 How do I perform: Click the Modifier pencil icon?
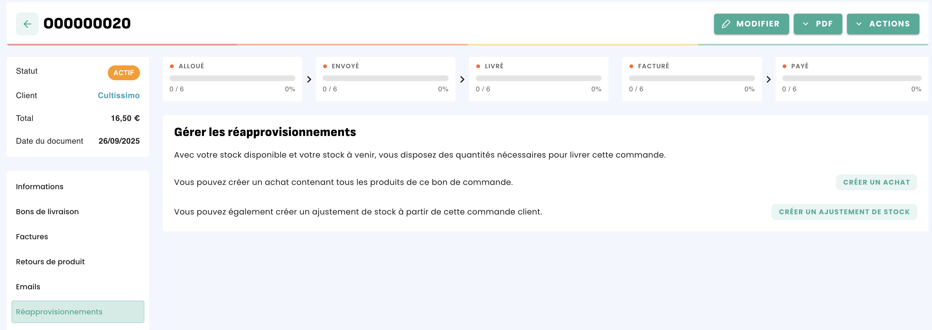pos(725,24)
